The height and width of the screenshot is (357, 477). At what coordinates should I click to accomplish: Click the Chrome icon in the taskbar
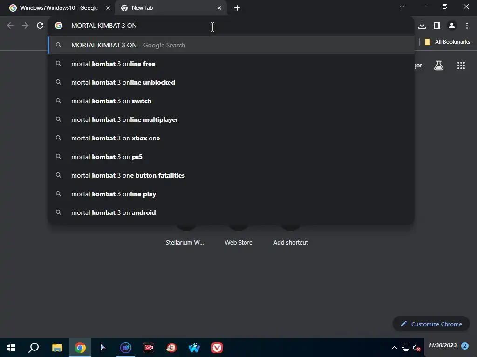(80, 348)
